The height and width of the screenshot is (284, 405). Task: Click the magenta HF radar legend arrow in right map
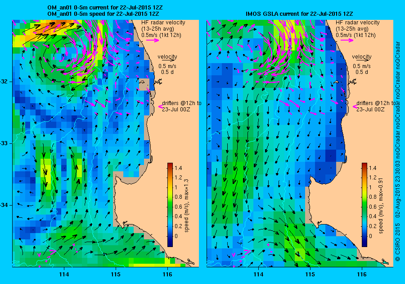pyautogui.click(x=347, y=40)
